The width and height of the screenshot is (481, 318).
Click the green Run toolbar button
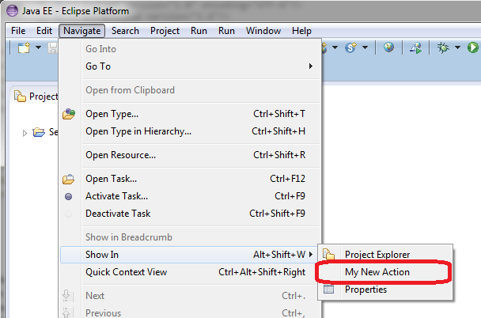(x=473, y=48)
